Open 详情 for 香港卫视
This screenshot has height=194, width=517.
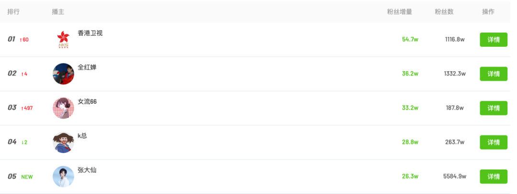click(494, 40)
